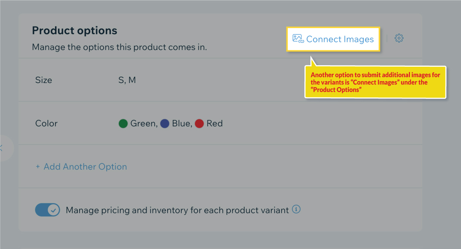Open product options settings gear
461x249 pixels.
tap(399, 38)
